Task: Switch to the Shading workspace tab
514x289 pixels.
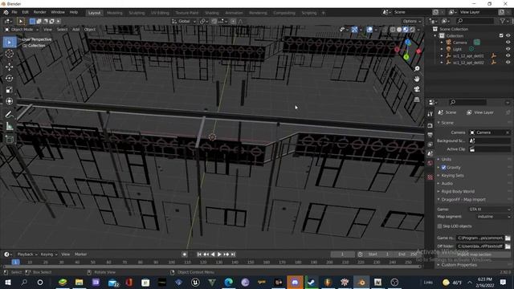Action: (x=212, y=13)
